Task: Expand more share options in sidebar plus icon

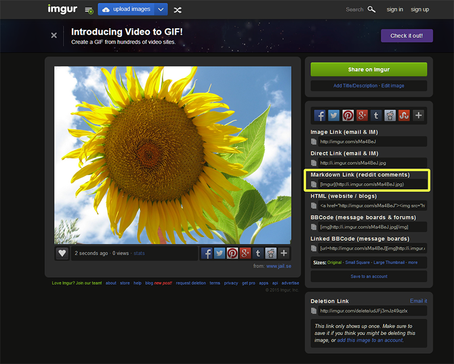Action: tap(419, 116)
